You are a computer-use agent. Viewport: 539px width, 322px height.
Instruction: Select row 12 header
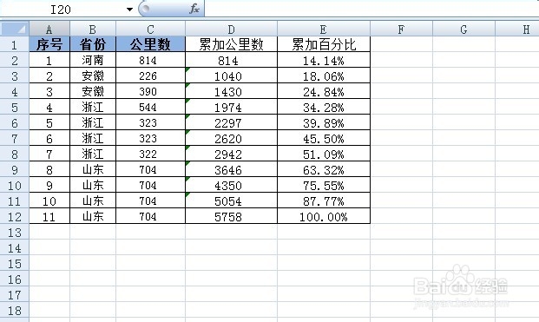[15, 216]
